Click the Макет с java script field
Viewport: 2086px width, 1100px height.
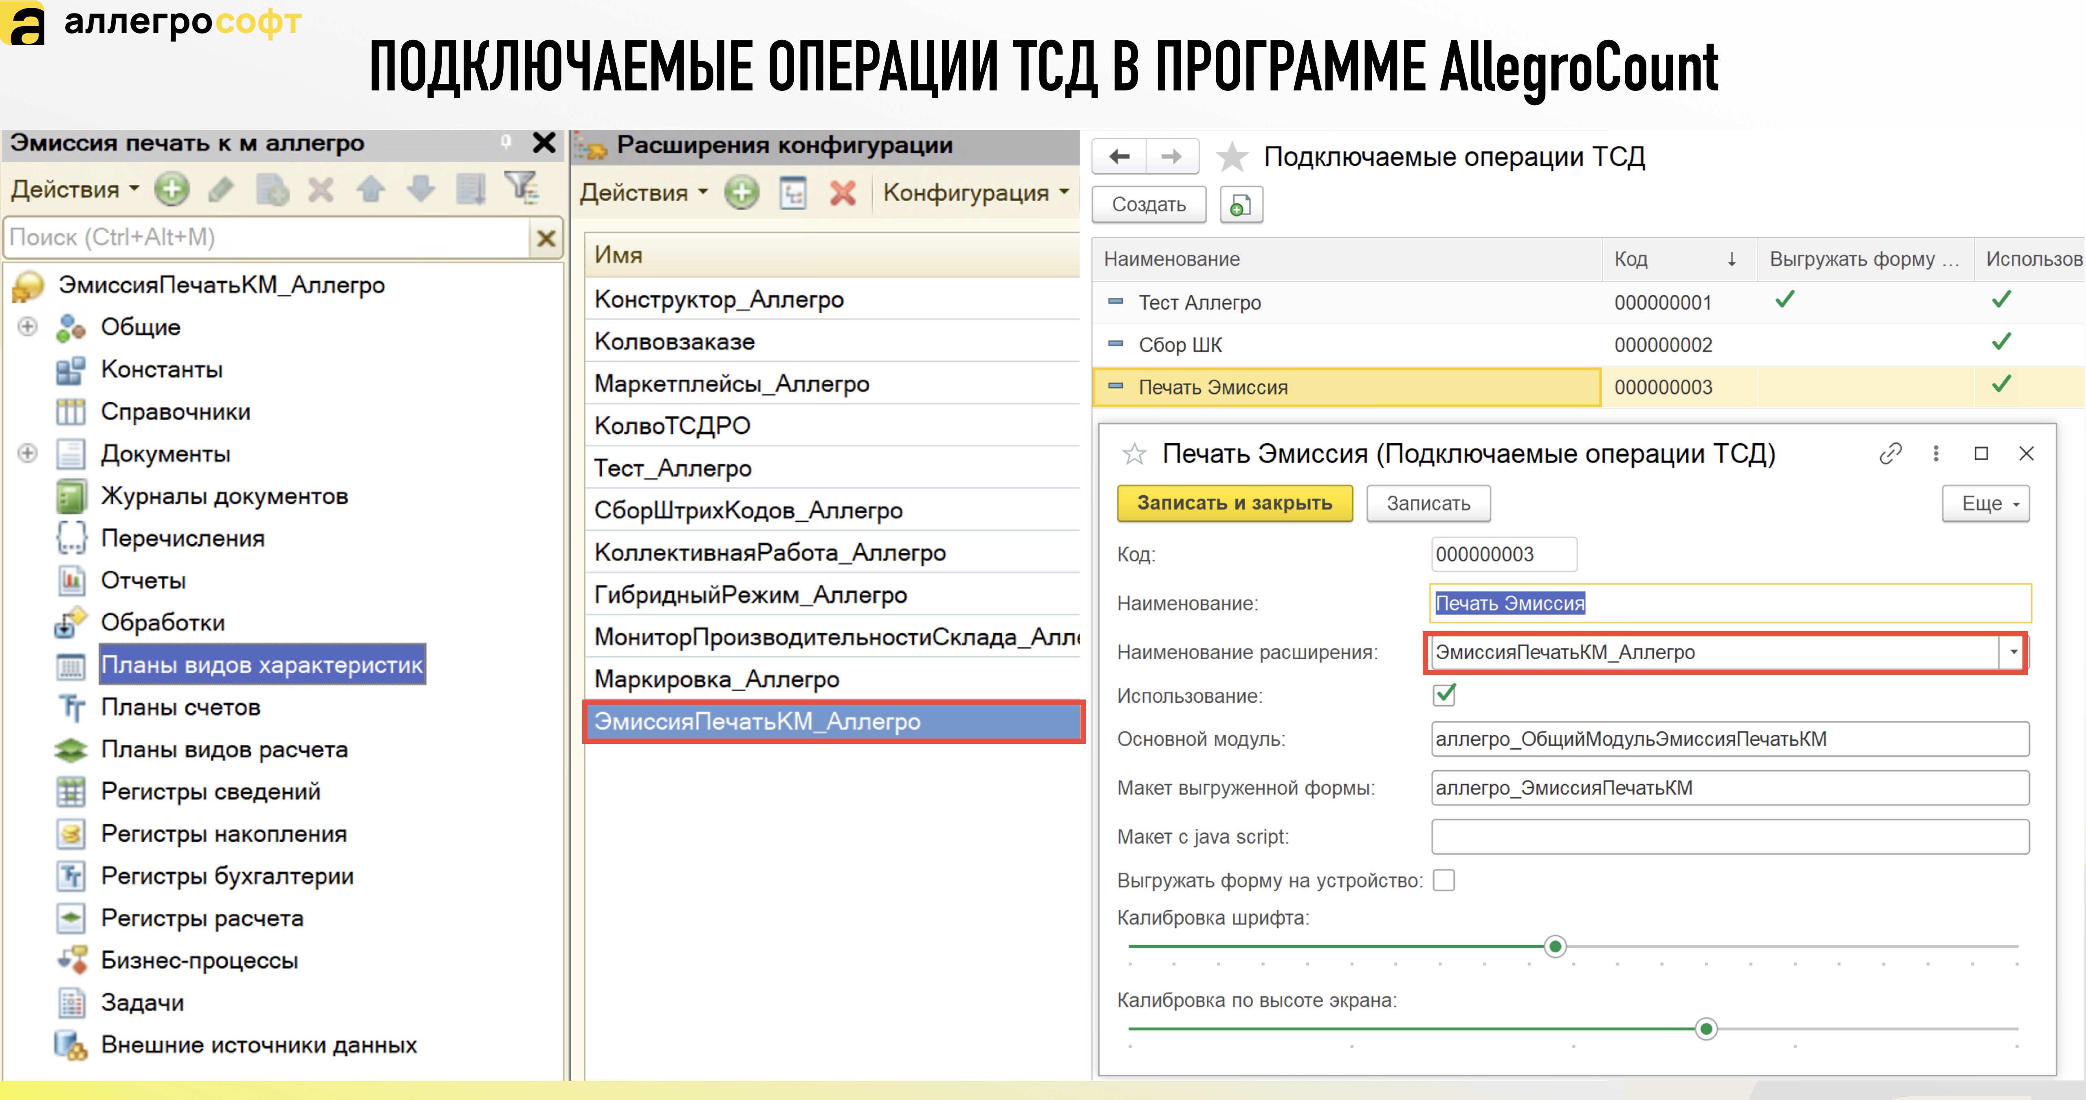pos(1730,837)
